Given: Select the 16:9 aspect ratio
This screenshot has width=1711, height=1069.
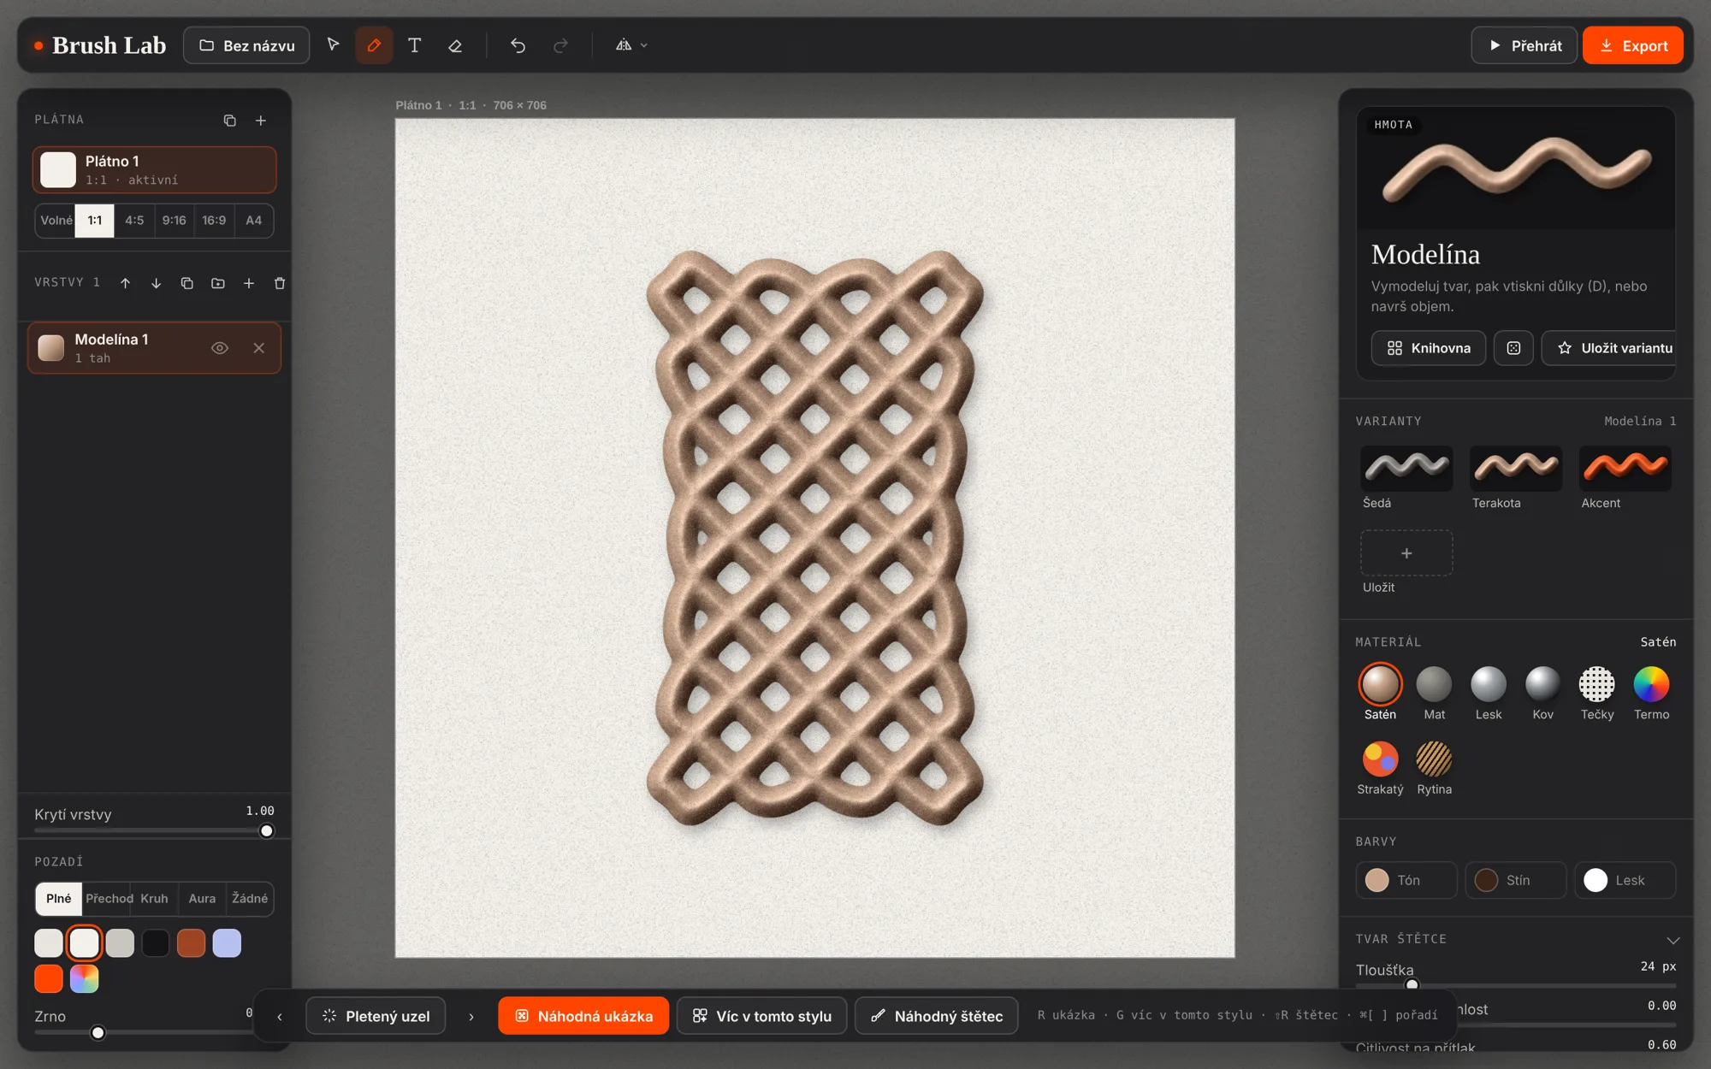Looking at the screenshot, I should tap(214, 221).
